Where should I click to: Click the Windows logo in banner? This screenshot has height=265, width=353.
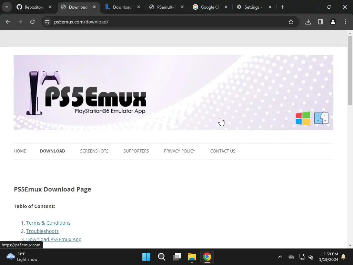click(x=303, y=118)
